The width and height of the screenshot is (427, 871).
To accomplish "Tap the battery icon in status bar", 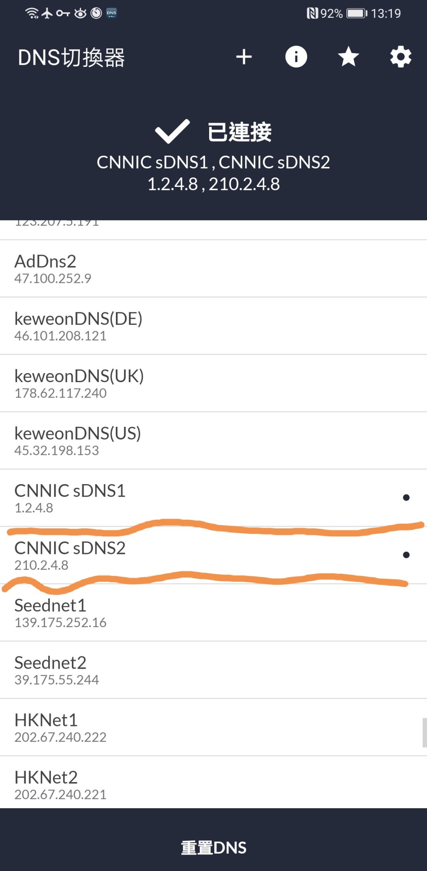I will [357, 13].
